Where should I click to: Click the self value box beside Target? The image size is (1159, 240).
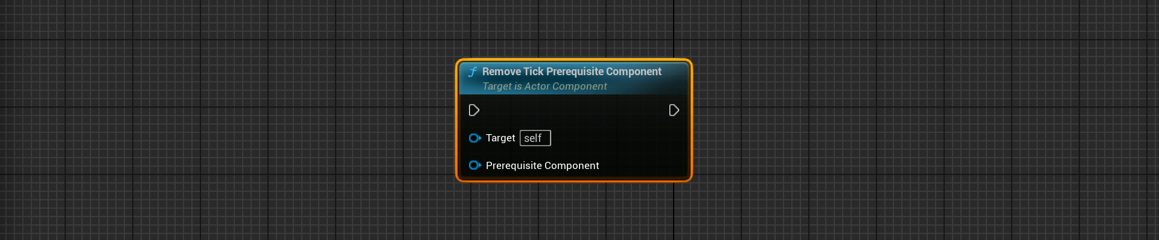535,138
